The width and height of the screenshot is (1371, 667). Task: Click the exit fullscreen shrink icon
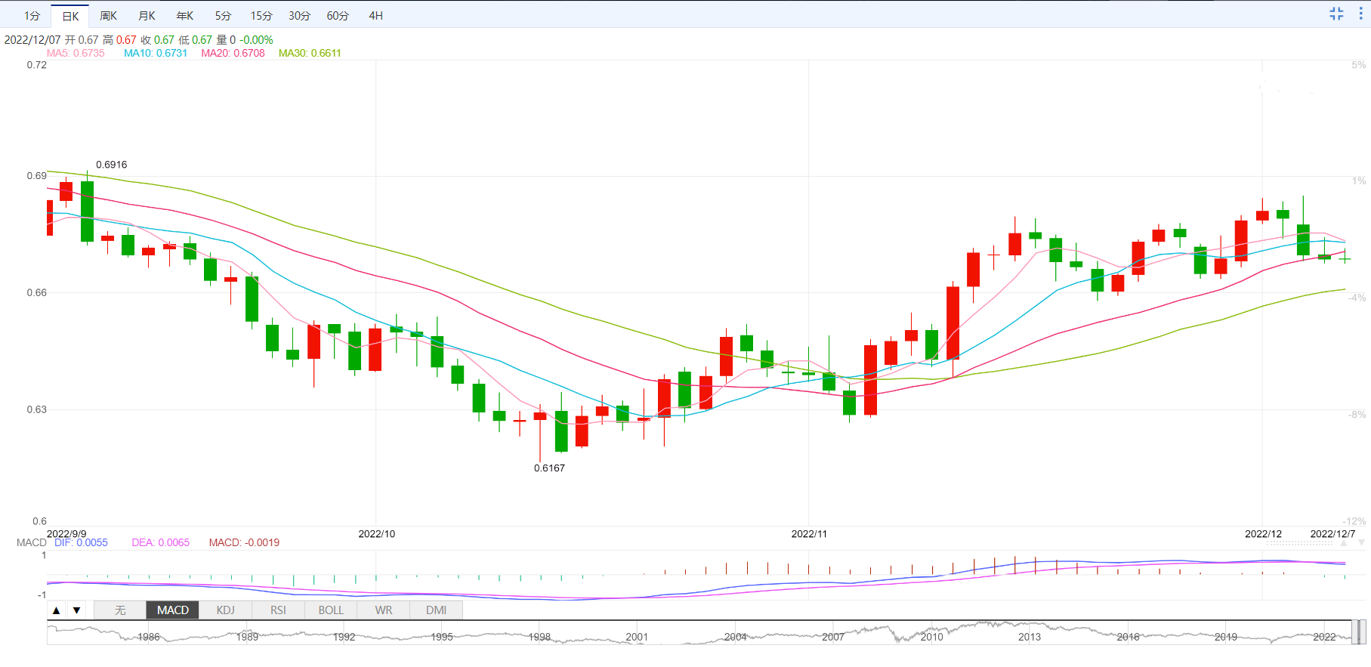pyautogui.click(x=1336, y=14)
